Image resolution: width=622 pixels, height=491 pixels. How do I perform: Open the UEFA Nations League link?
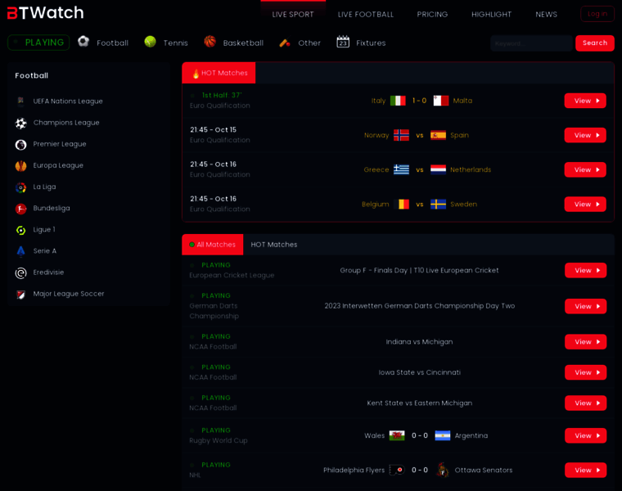pos(68,101)
